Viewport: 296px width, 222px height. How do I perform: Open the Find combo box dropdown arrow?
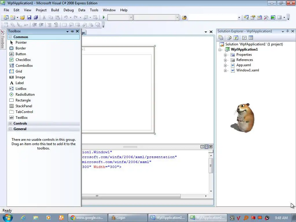pos(239,18)
